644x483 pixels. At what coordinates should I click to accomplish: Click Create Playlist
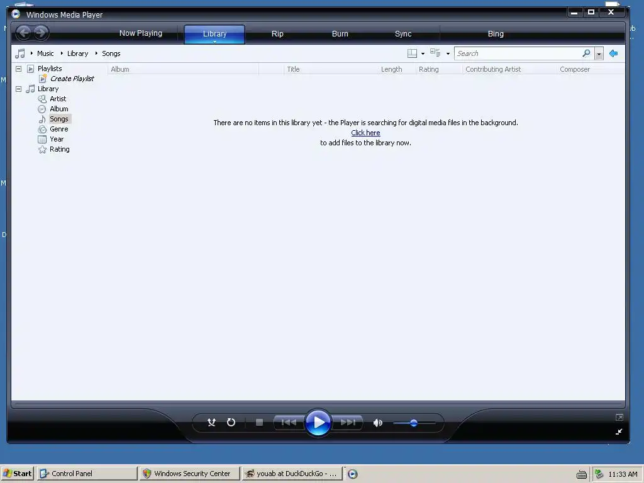tap(72, 79)
